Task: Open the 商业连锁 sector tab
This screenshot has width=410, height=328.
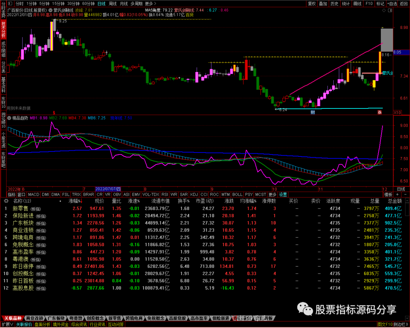Action: click(x=35, y=318)
